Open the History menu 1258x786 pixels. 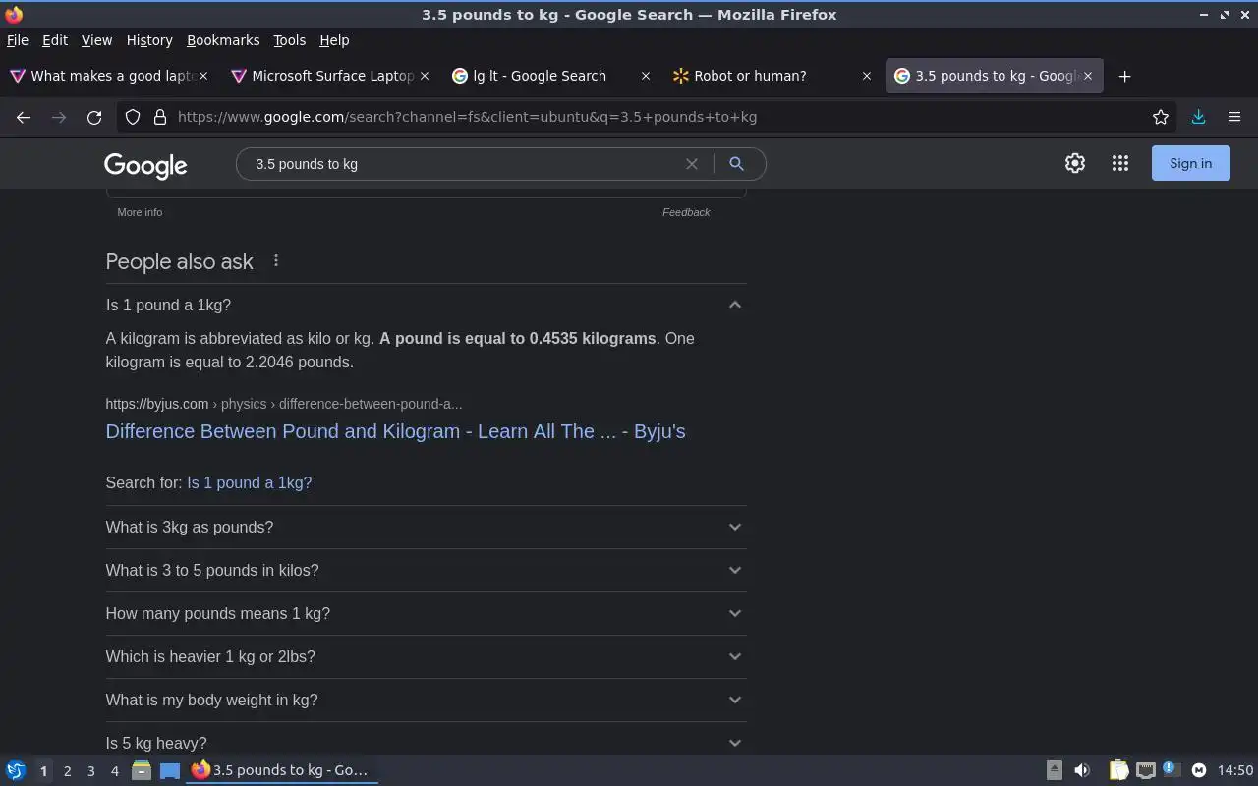click(149, 40)
